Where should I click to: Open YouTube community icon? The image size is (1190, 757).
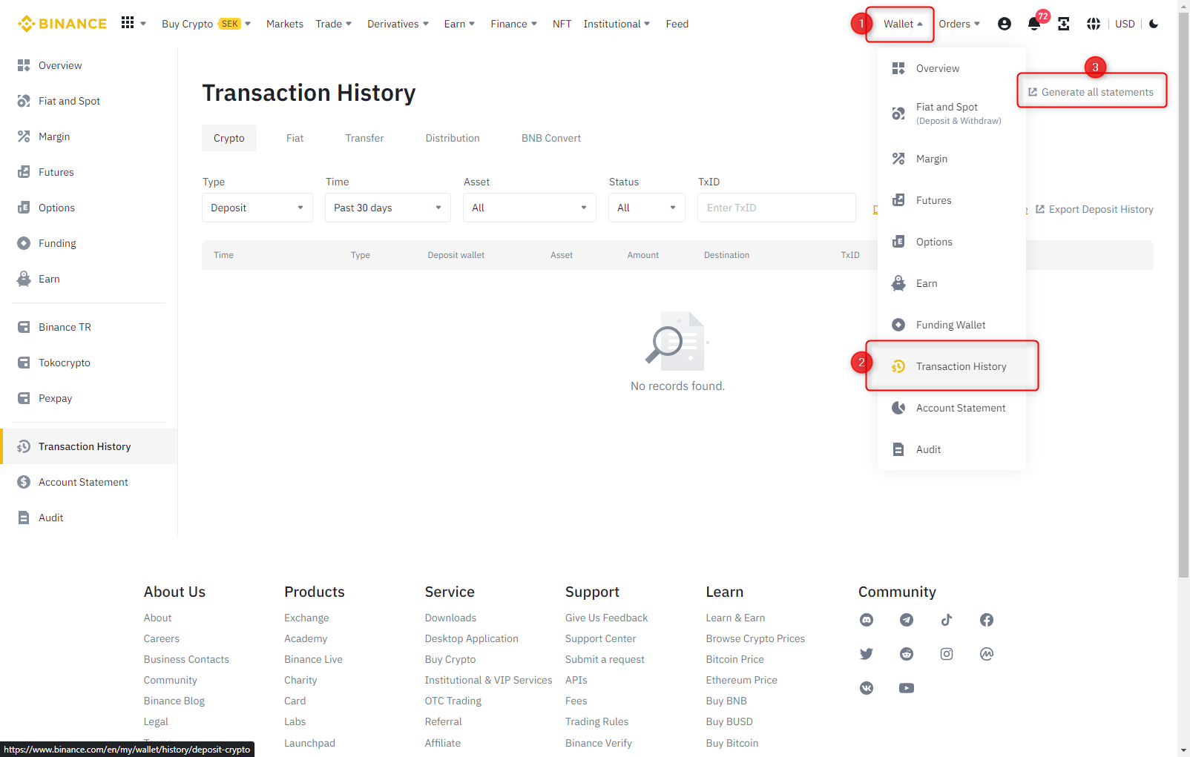[x=907, y=688]
